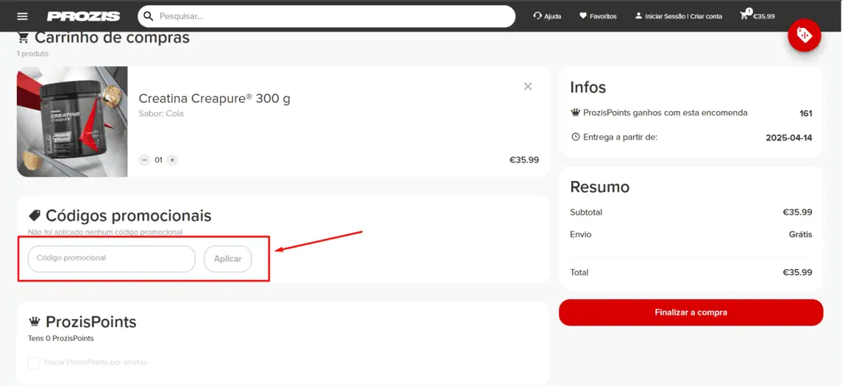Open Favoritos in header
Screen dimensions: 842x386
tap(598, 16)
